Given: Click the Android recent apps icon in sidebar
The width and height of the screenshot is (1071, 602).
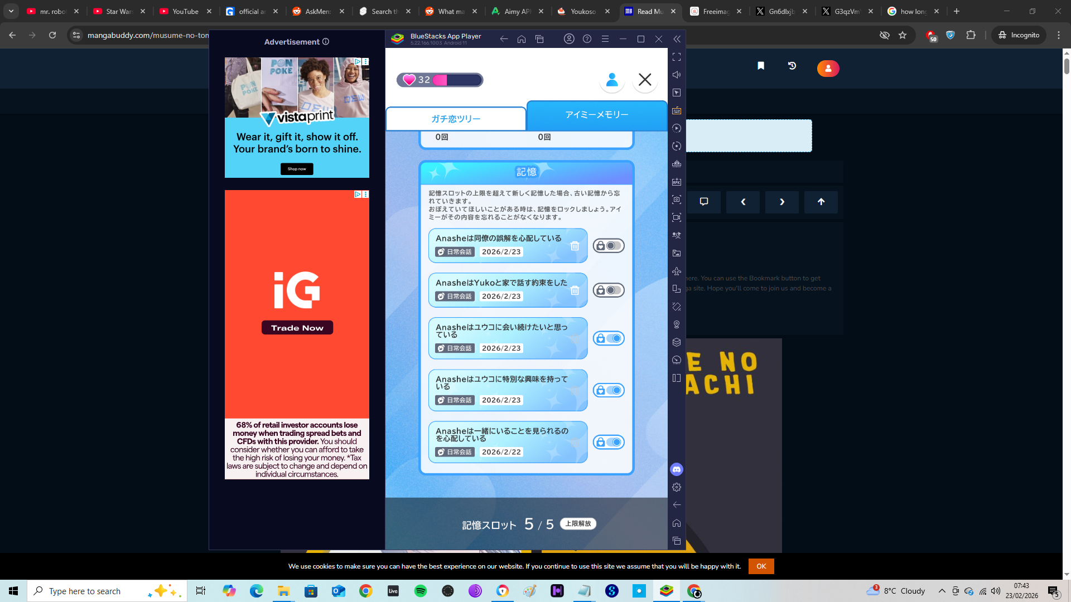Looking at the screenshot, I should point(677,541).
